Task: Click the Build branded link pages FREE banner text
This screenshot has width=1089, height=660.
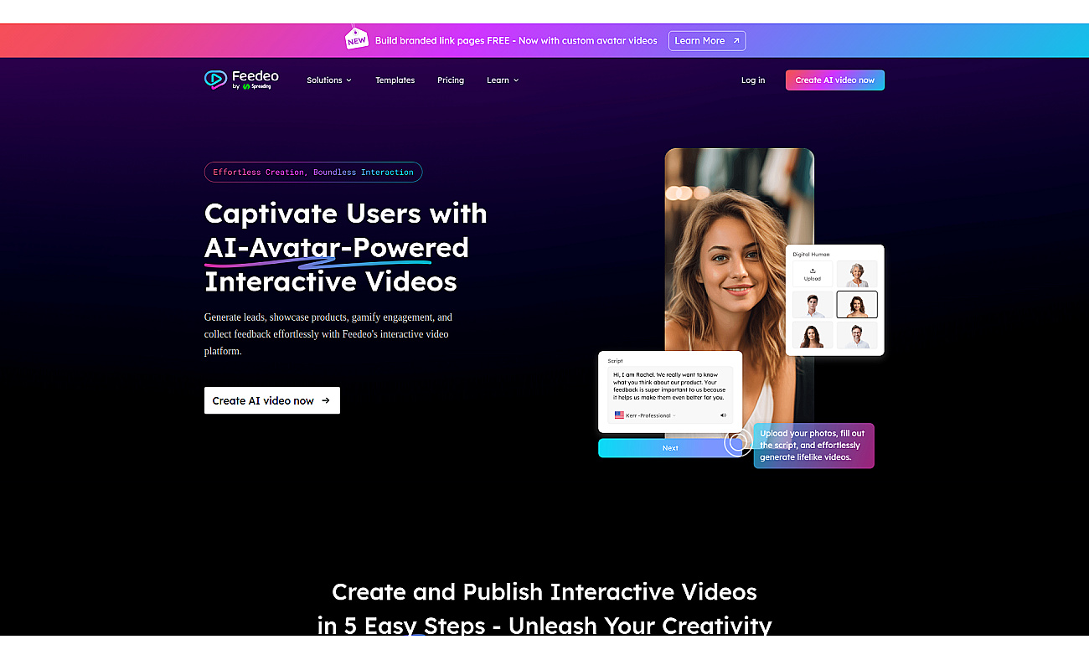Action: tap(516, 40)
